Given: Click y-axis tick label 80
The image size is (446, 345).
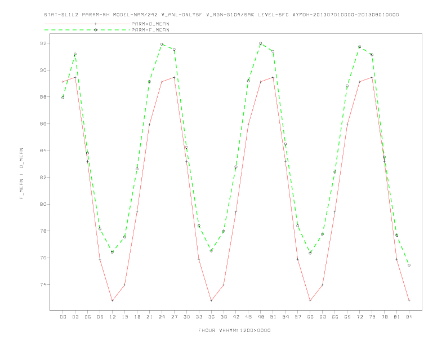Looking at the screenshot, I should click(43, 204).
